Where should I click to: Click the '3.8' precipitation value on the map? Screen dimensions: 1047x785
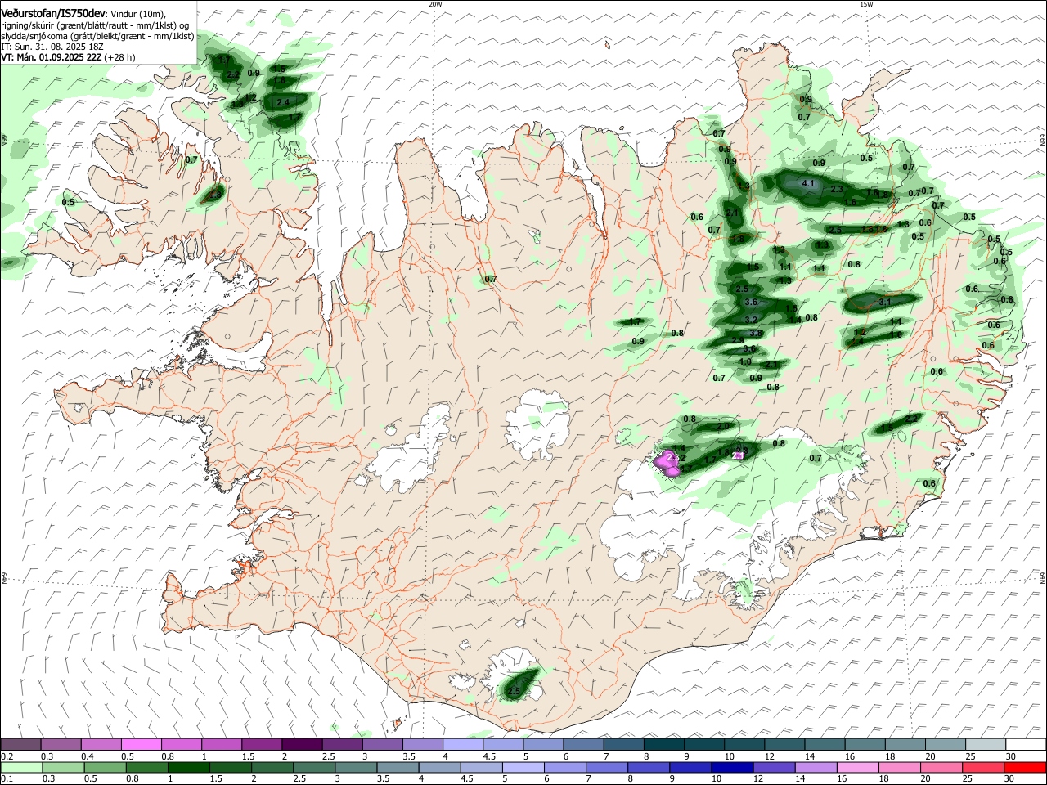point(756,334)
